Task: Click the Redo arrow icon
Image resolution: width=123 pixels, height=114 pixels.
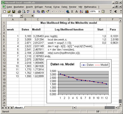Action: click(x=60, y=11)
